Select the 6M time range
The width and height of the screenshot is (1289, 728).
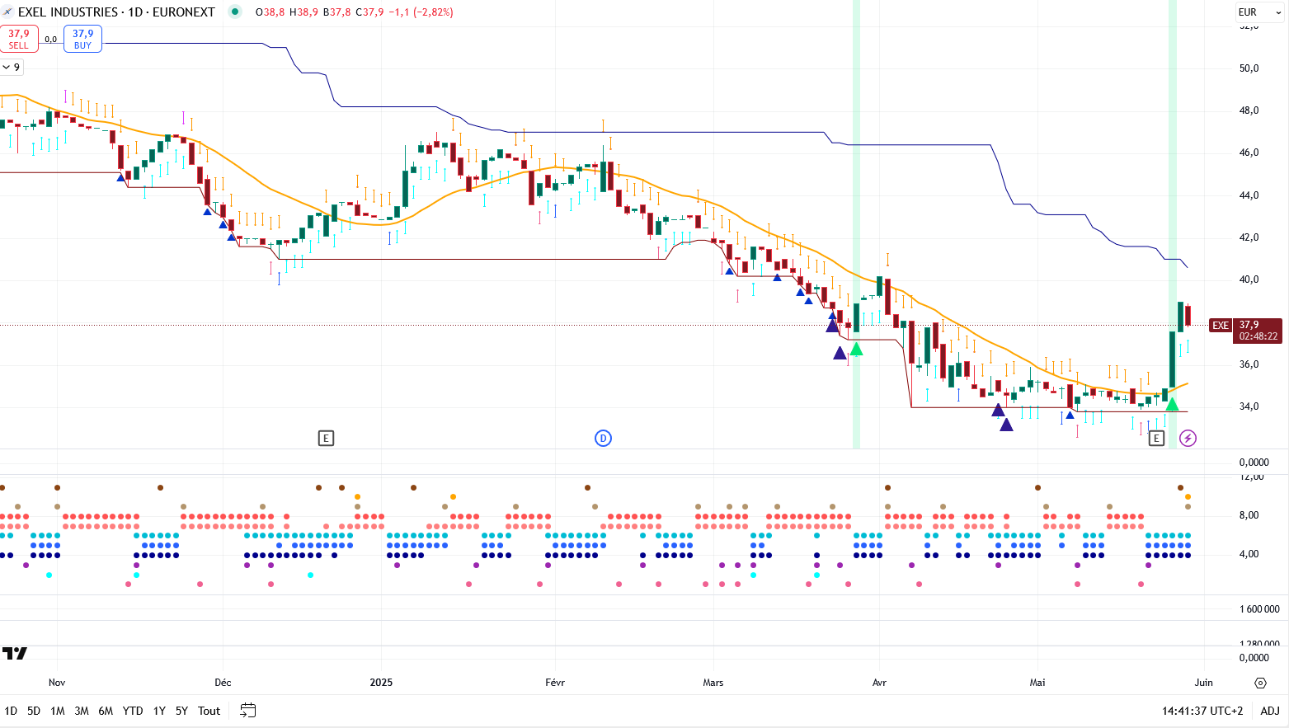106,711
